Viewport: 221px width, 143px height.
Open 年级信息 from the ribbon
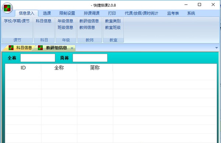[x=66, y=21]
